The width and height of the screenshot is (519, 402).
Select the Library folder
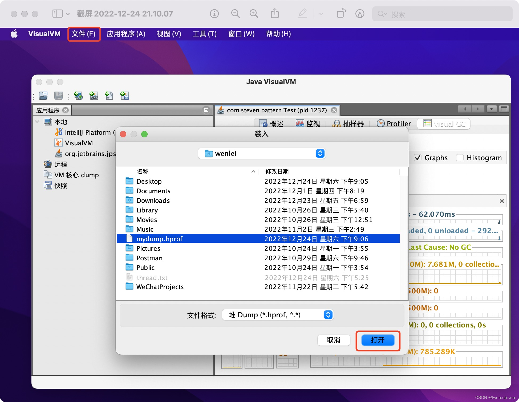click(258, 210)
